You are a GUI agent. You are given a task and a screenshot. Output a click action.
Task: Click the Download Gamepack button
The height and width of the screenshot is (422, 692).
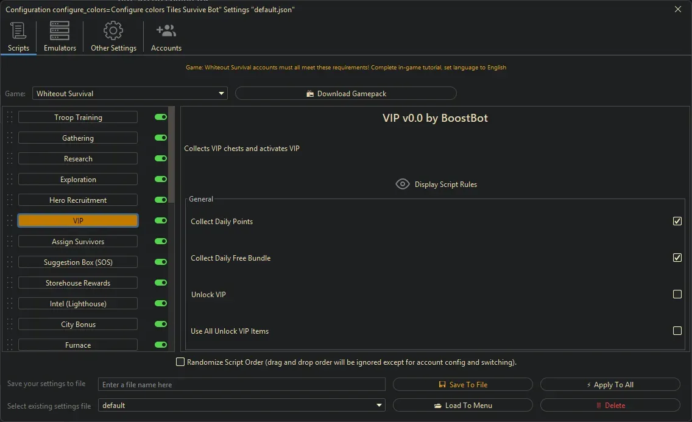pos(345,94)
